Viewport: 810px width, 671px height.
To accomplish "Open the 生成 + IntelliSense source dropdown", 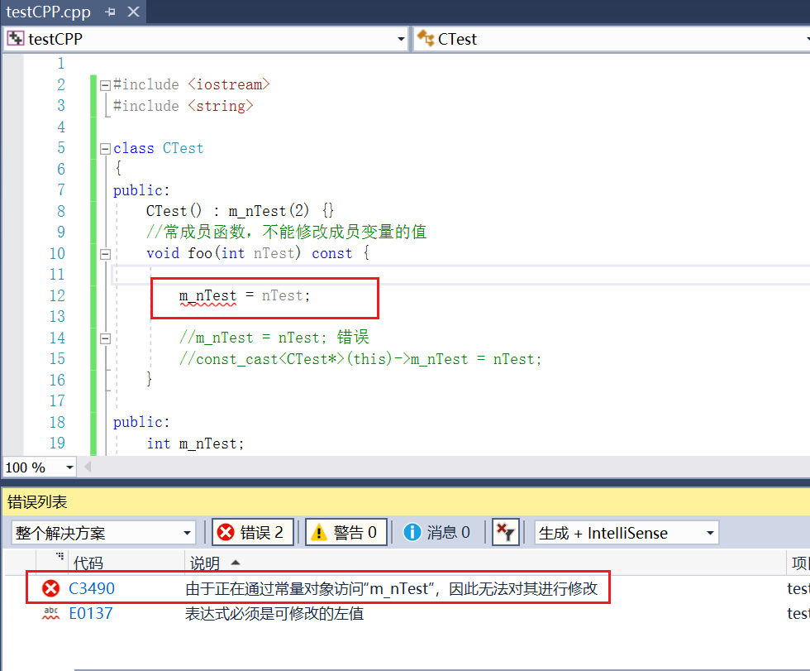I will [627, 533].
